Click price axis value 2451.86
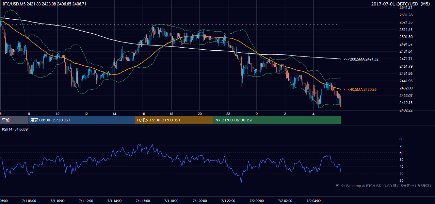This screenshot has height=204, width=435. point(406,73)
